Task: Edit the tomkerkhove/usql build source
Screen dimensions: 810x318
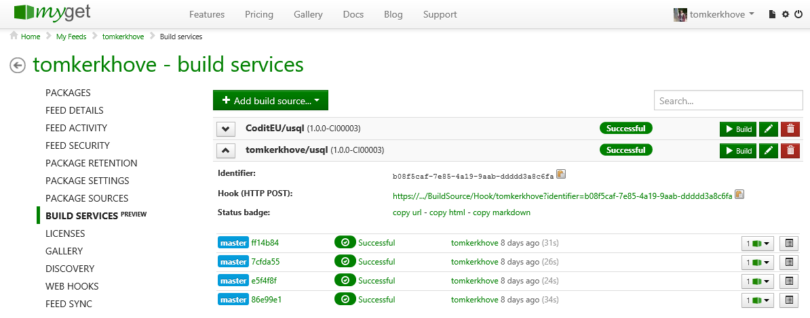Action: point(768,150)
